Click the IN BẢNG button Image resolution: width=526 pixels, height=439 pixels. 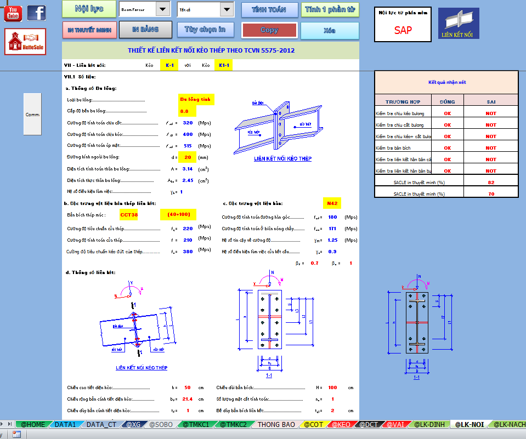[x=145, y=30]
